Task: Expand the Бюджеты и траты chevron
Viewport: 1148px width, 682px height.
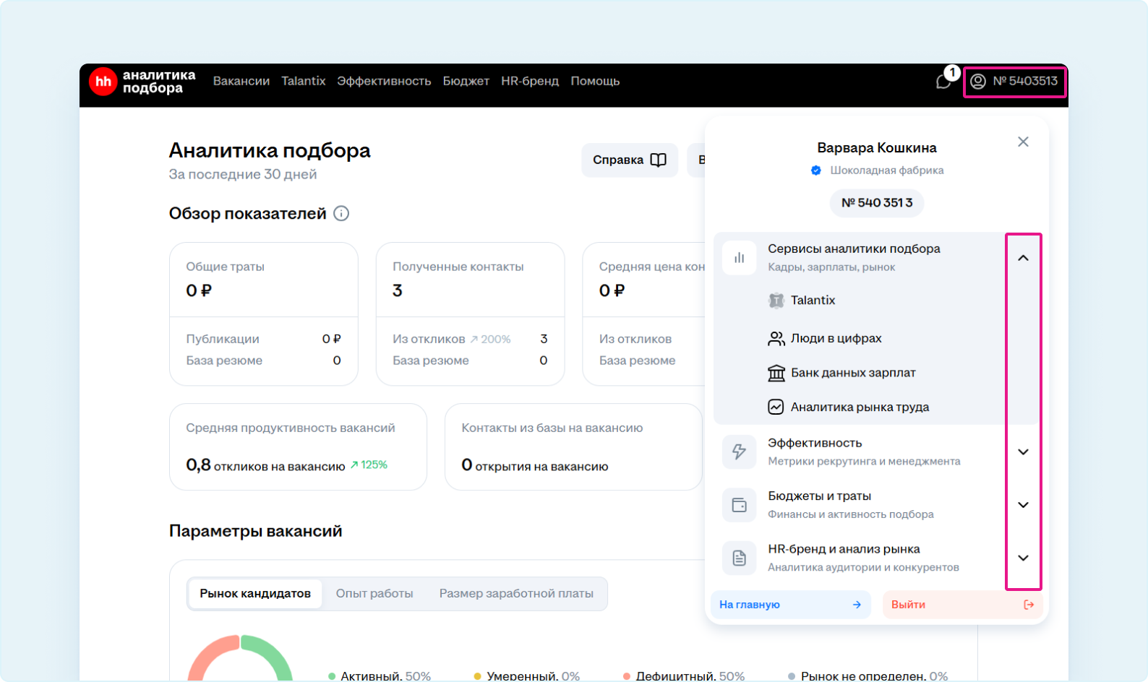Action: pyautogui.click(x=1023, y=505)
